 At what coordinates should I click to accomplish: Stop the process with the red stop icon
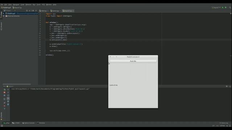[x=4, y=92]
